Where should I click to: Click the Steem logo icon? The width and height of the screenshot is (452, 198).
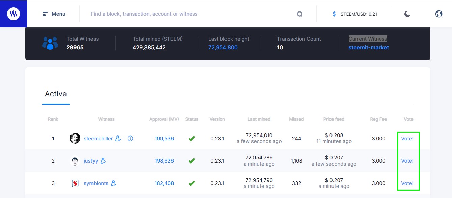14,14
